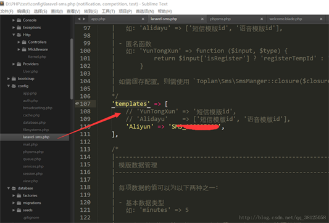Expand the migrations folder
The height and width of the screenshot is (223, 329).
pos(14,203)
